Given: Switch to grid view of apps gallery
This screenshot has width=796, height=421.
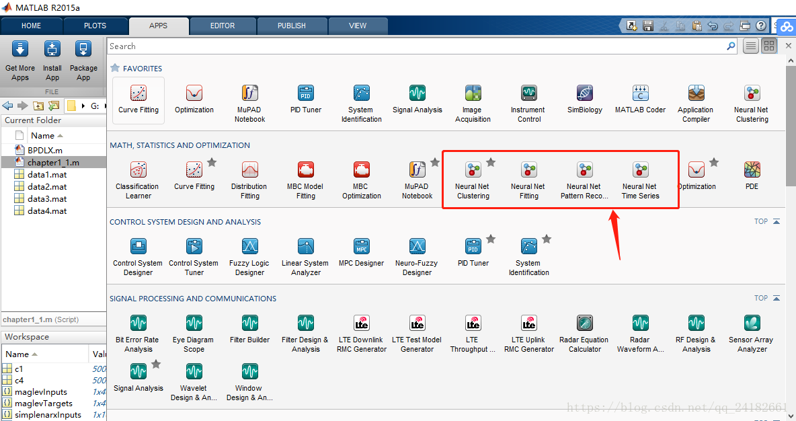Looking at the screenshot, I should [x=769, y=46].
